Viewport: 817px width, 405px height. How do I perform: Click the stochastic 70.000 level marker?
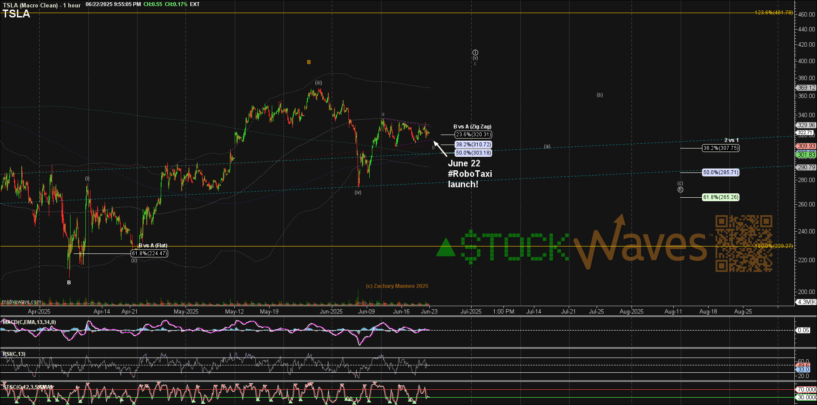pos(807,390)
